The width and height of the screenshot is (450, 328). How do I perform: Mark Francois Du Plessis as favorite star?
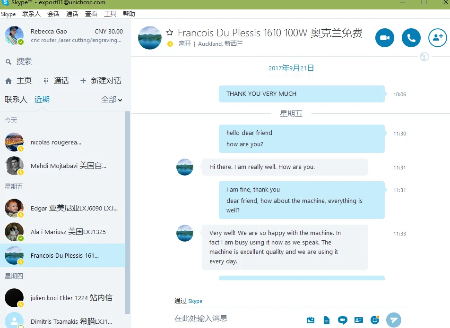point(170,33)
